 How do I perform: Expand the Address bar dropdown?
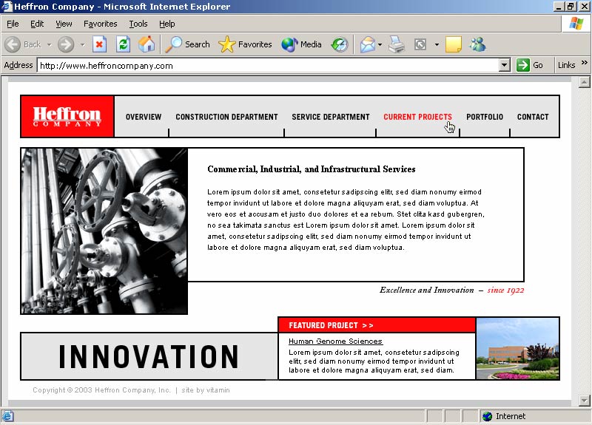[505, 65]
